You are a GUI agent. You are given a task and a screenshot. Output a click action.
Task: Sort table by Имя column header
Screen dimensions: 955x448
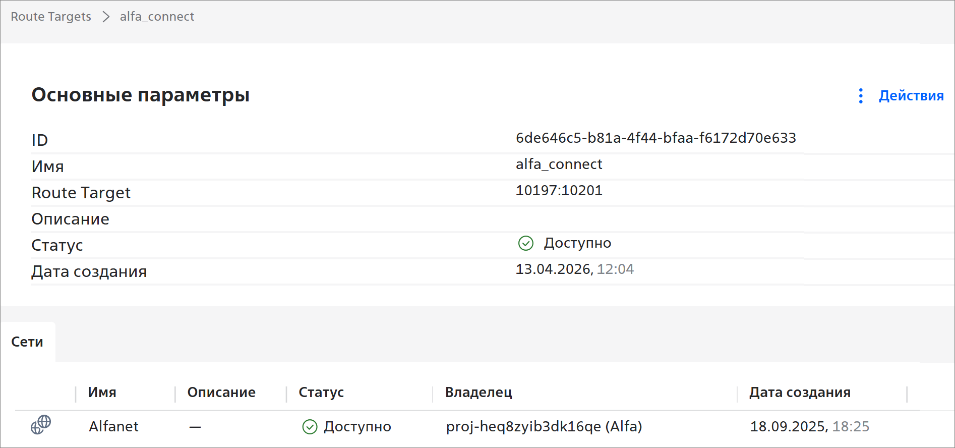tap(102, 393)
